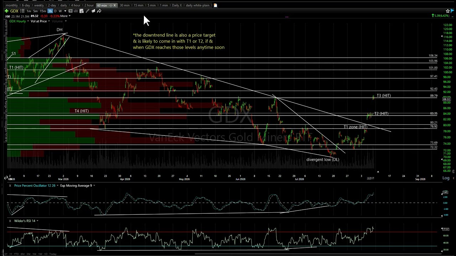Set range to 1W
456x256 pixels.
(x=40, y=254)
